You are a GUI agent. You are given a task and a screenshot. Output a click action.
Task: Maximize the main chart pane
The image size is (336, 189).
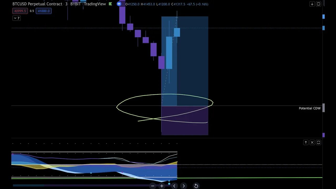(x=318, y=4)
